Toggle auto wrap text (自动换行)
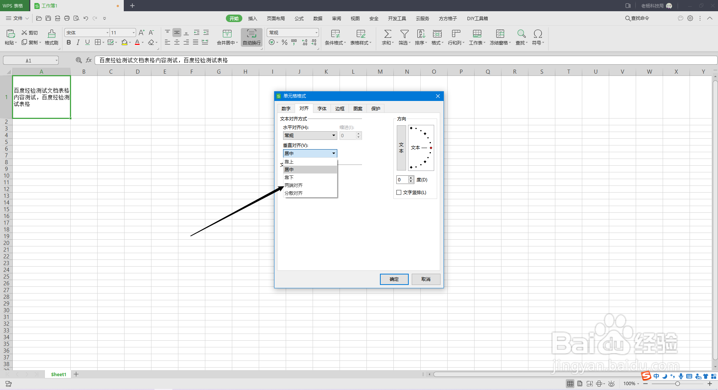 tap(252, 37)
